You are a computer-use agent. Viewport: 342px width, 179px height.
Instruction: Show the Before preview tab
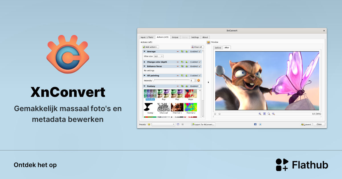218,47
